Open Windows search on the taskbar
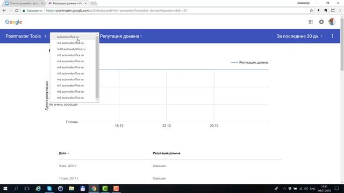Image resolution: width=344 pixels, height=193 pixels. pyautogui.click(x=16, y=188)
